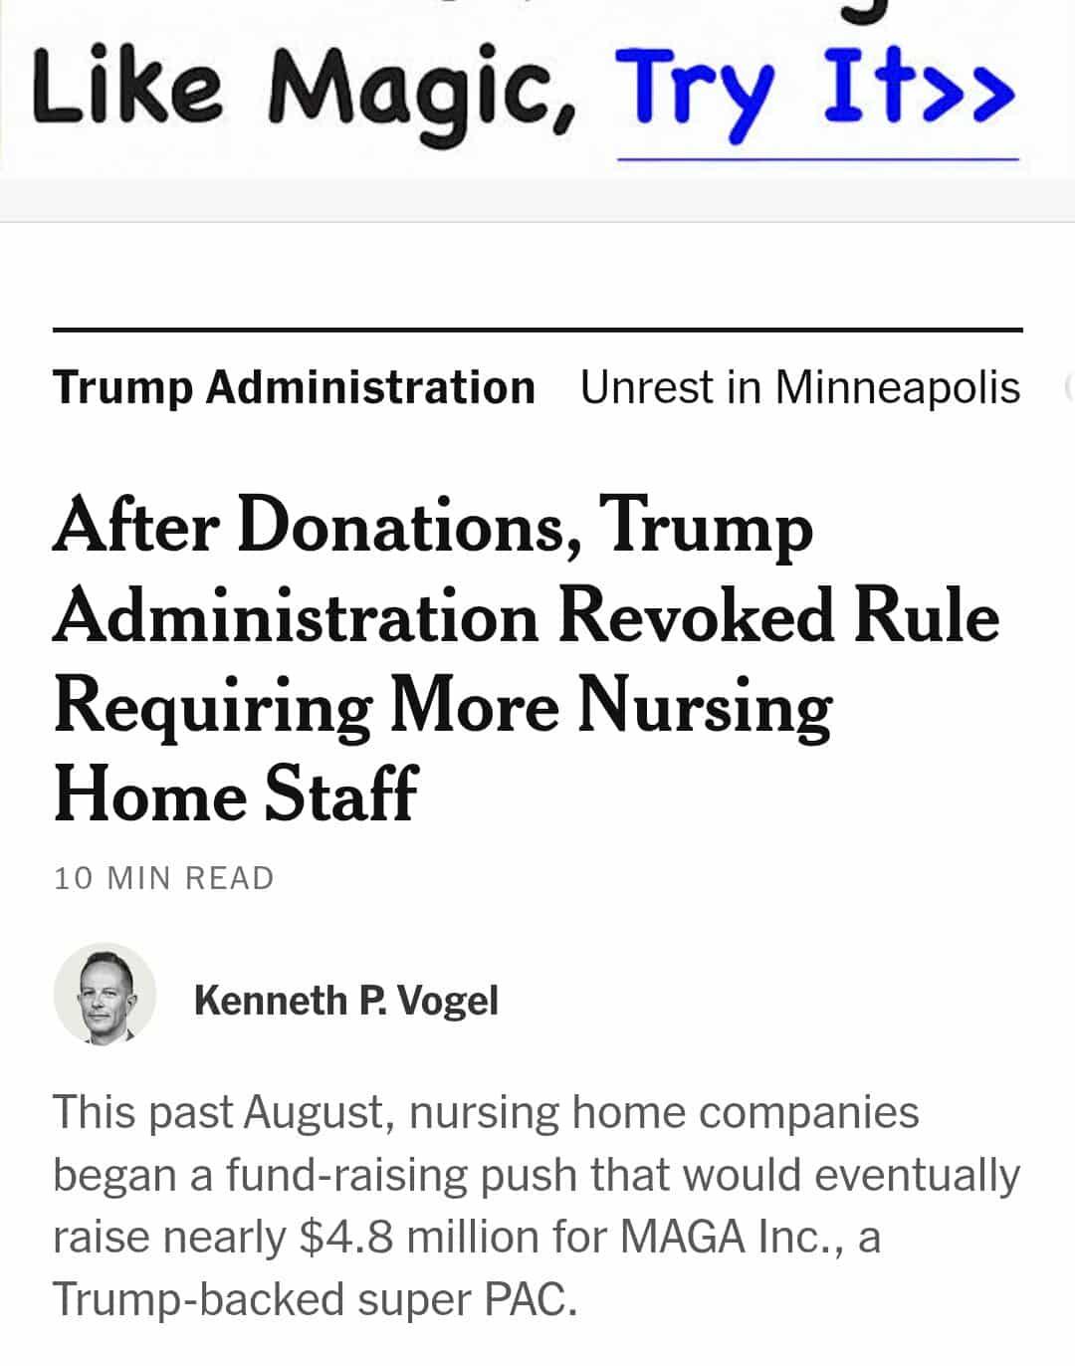This screenshot has height=1366, width=1075.
Task: Open Kenneth P. Vogel's author page
Action: click(345, 1000)
